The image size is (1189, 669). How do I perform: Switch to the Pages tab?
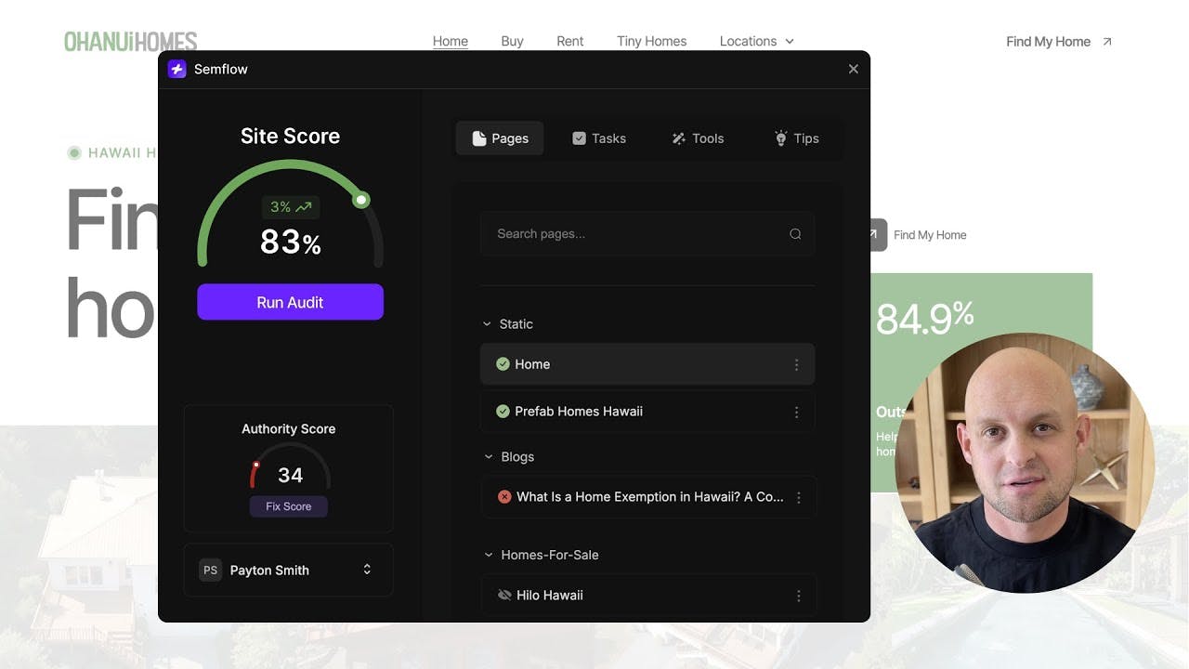click(500, 138)
